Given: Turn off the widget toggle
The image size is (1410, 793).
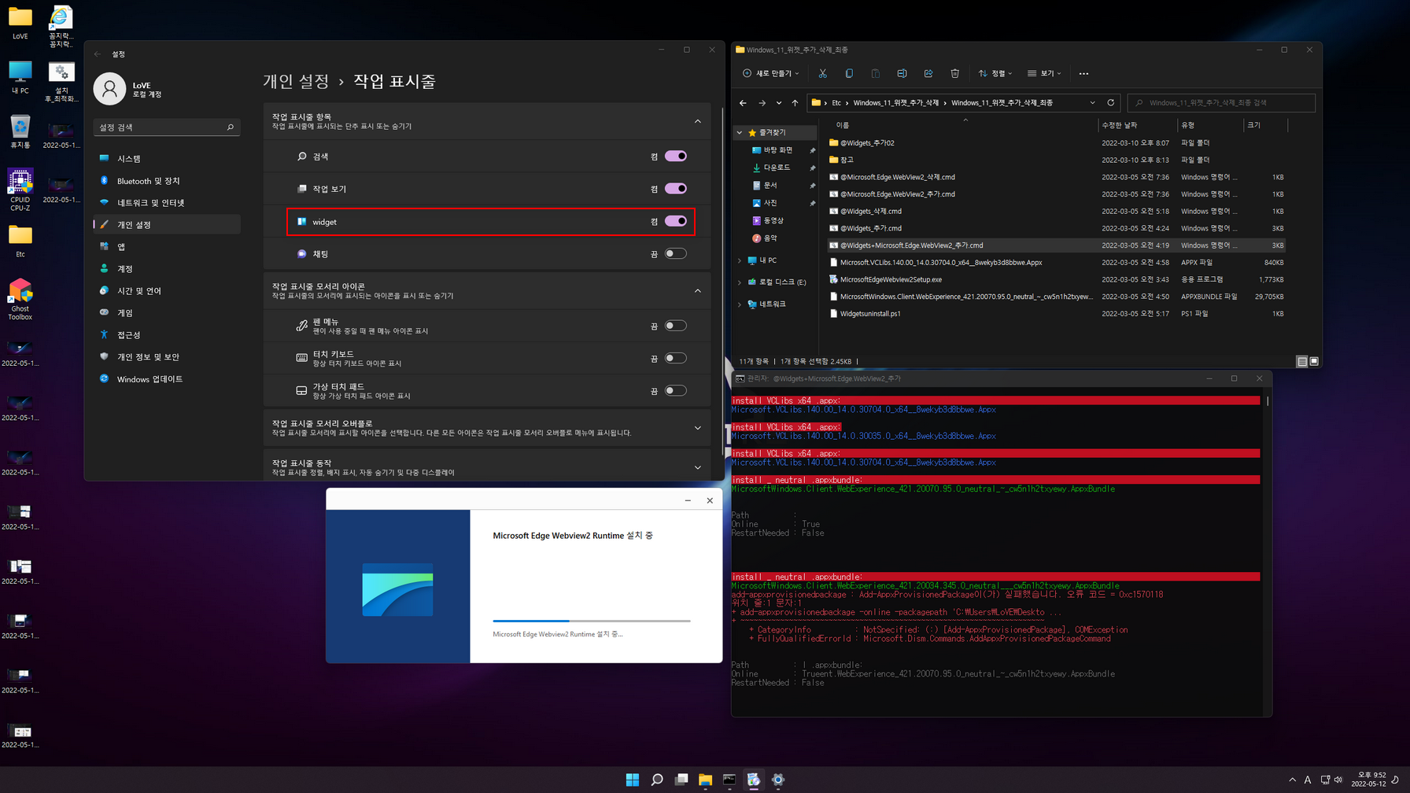Looking at the screenshot, I should pyautogui.click(x=676, y=222).
